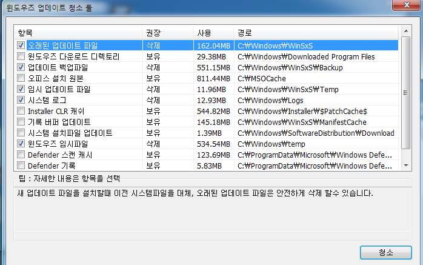Uncheck the 시스템 로그 checkbox
The width and height of the screenshot is (423, 265).
[21, 100]
